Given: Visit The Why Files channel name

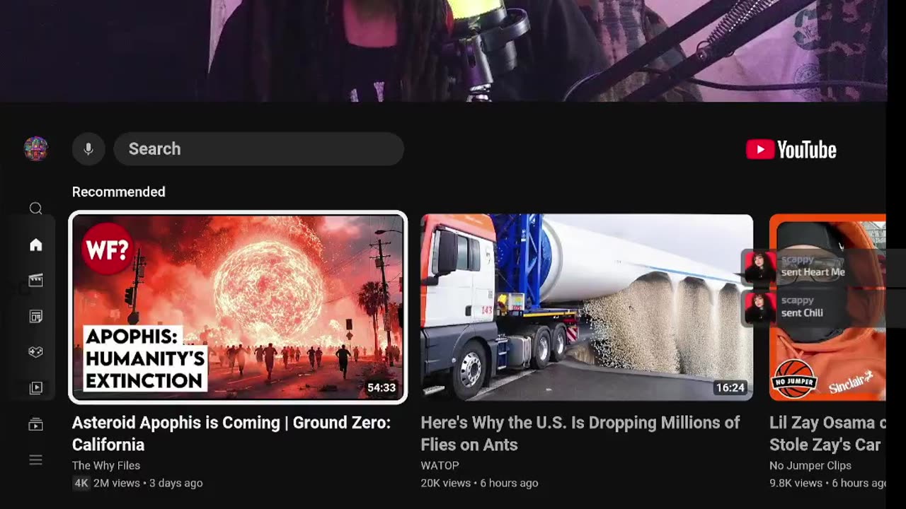Looking at the screenshot, I should pyautogui.click(x=106, y=465).
